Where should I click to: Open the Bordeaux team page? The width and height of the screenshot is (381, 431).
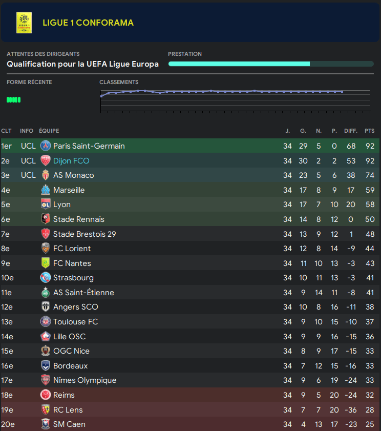70,366
